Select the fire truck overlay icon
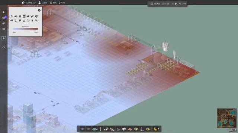Viewport: 238px width, 133px height. (x=12, y=20)
